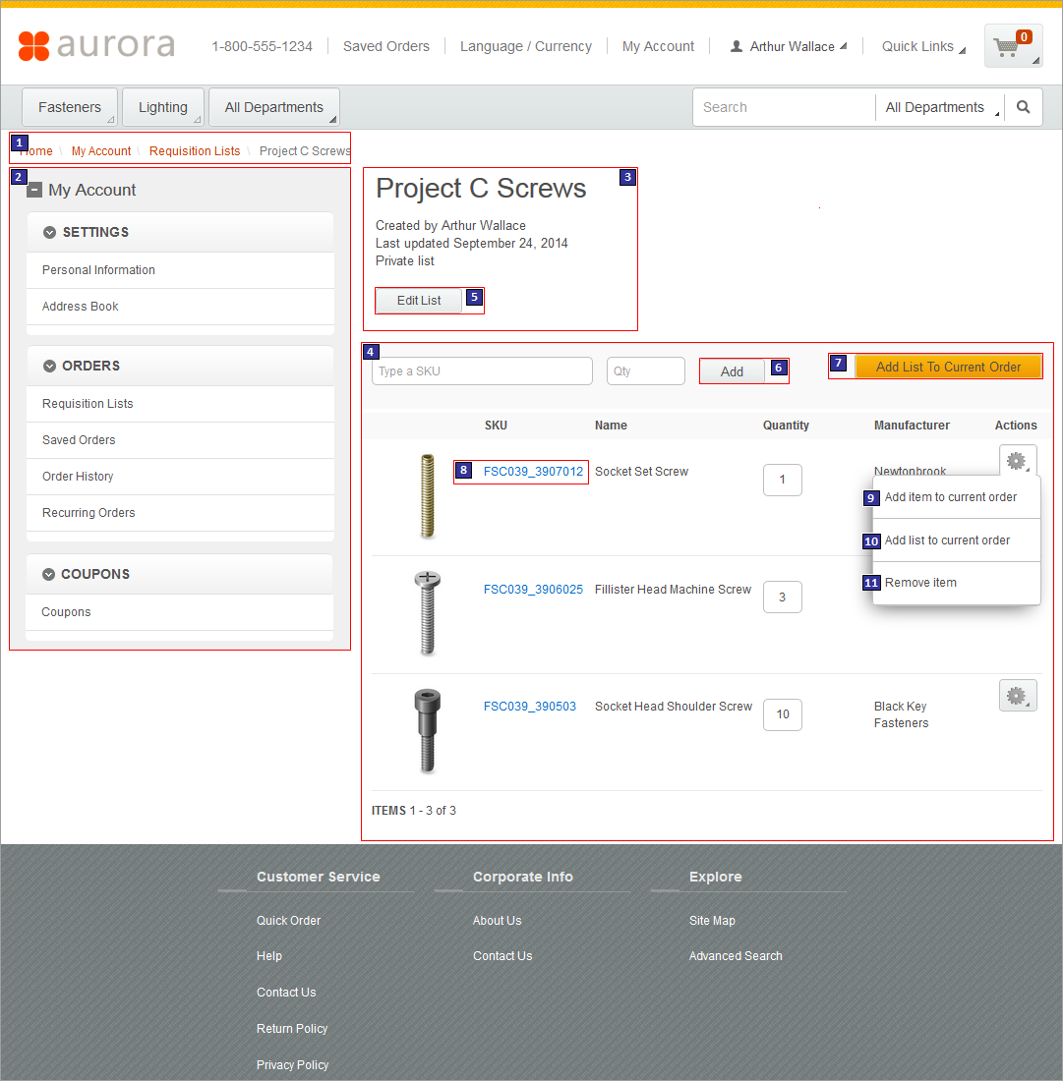Open the Fasteners department menu
This screenshot has width=1063, height=1081.
(x=70, y=107)
